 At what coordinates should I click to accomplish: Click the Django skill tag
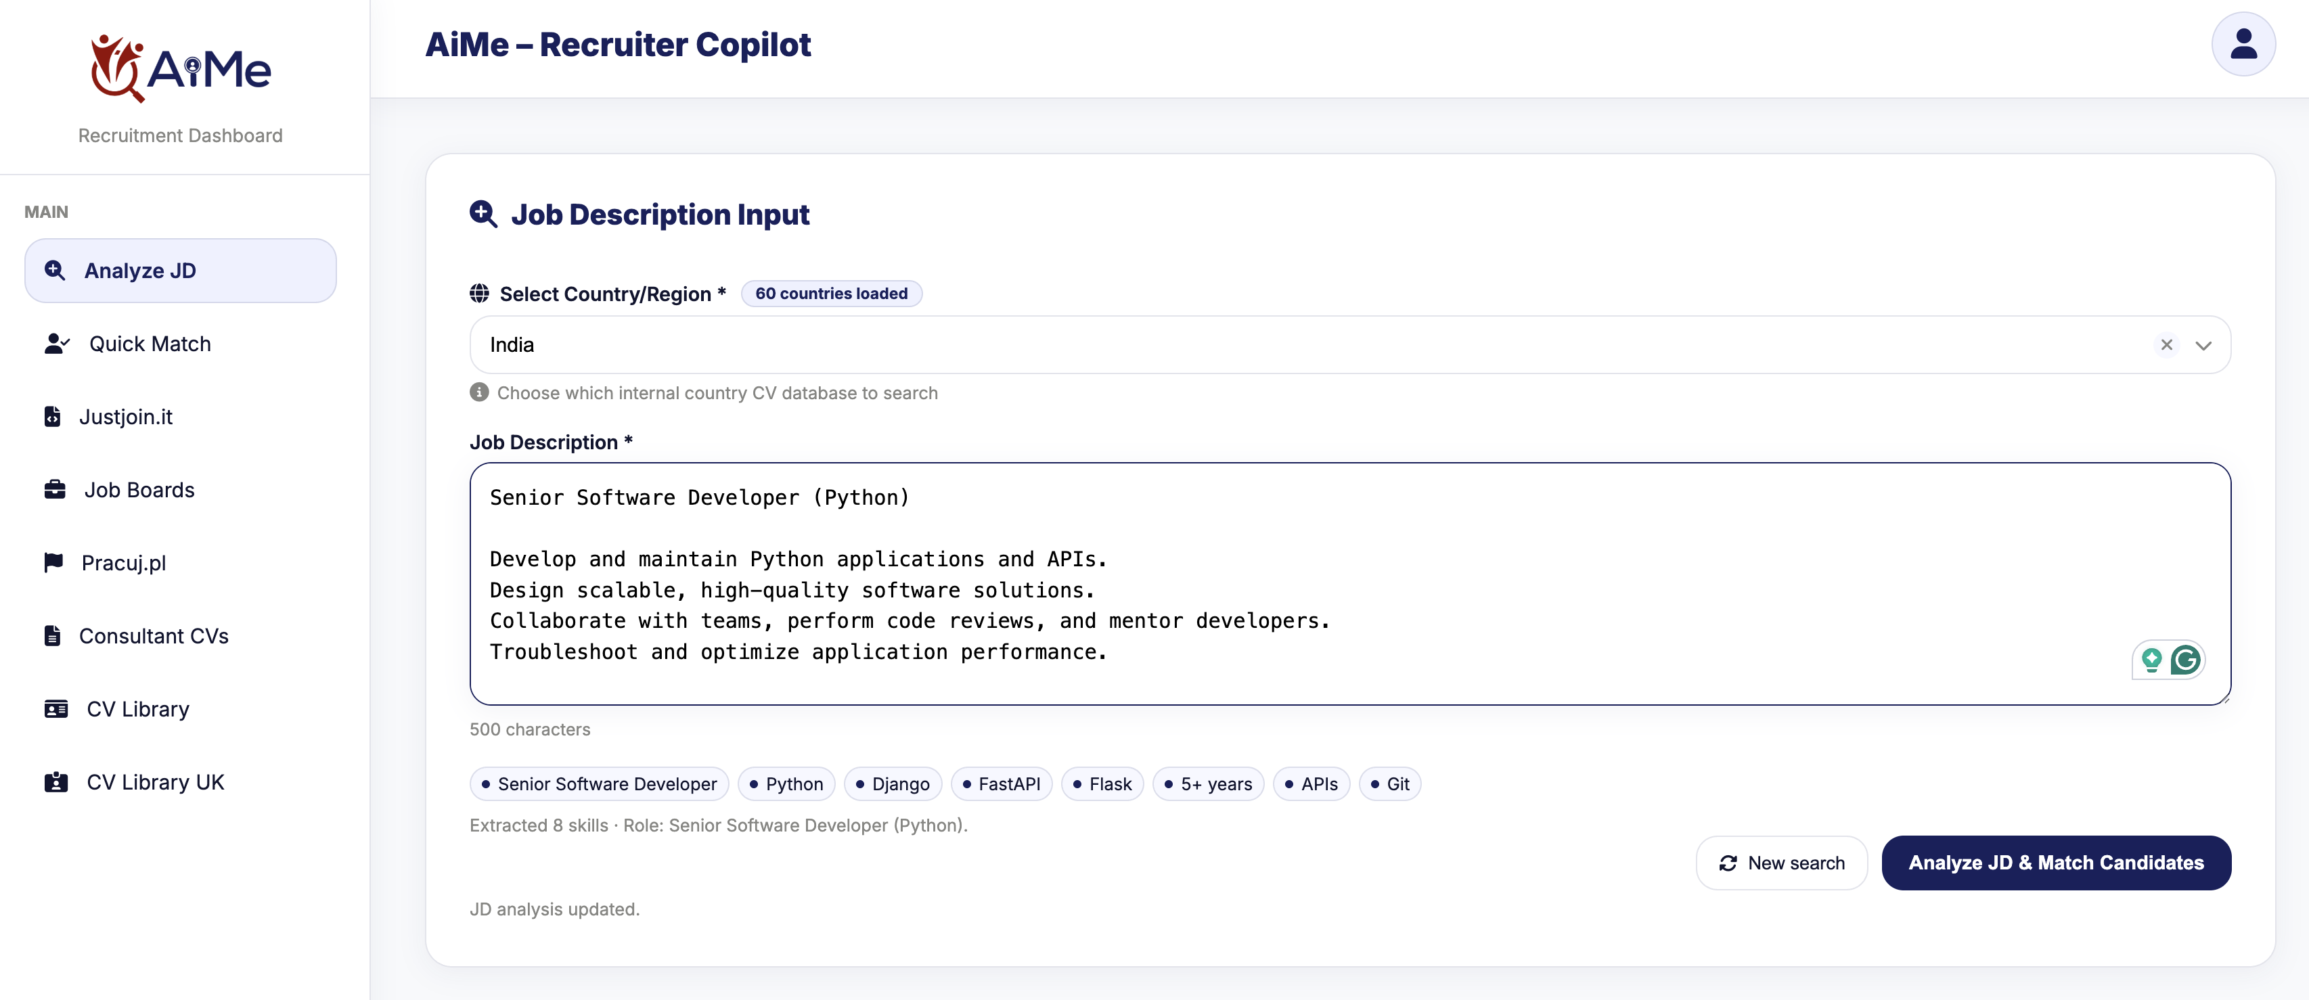892,784
